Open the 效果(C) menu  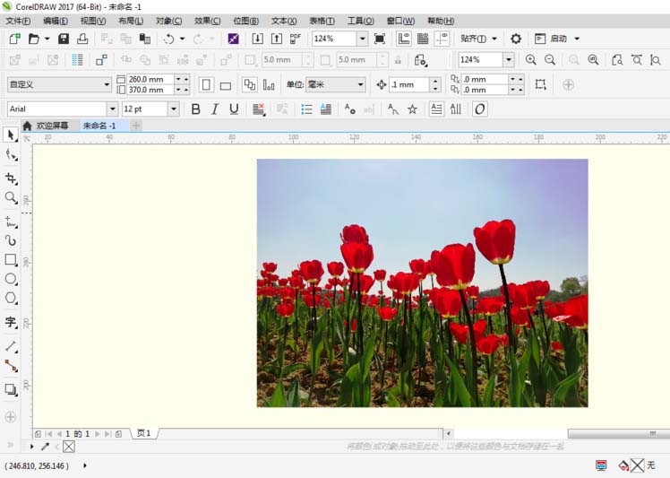(x=207, y=21)
